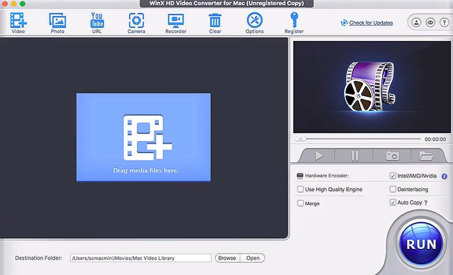
Task: Click the preview playback progress slider
Action: (x=358, y=139)
